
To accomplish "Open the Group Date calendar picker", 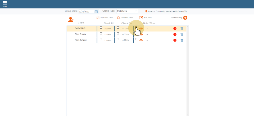I will point(96,12).
